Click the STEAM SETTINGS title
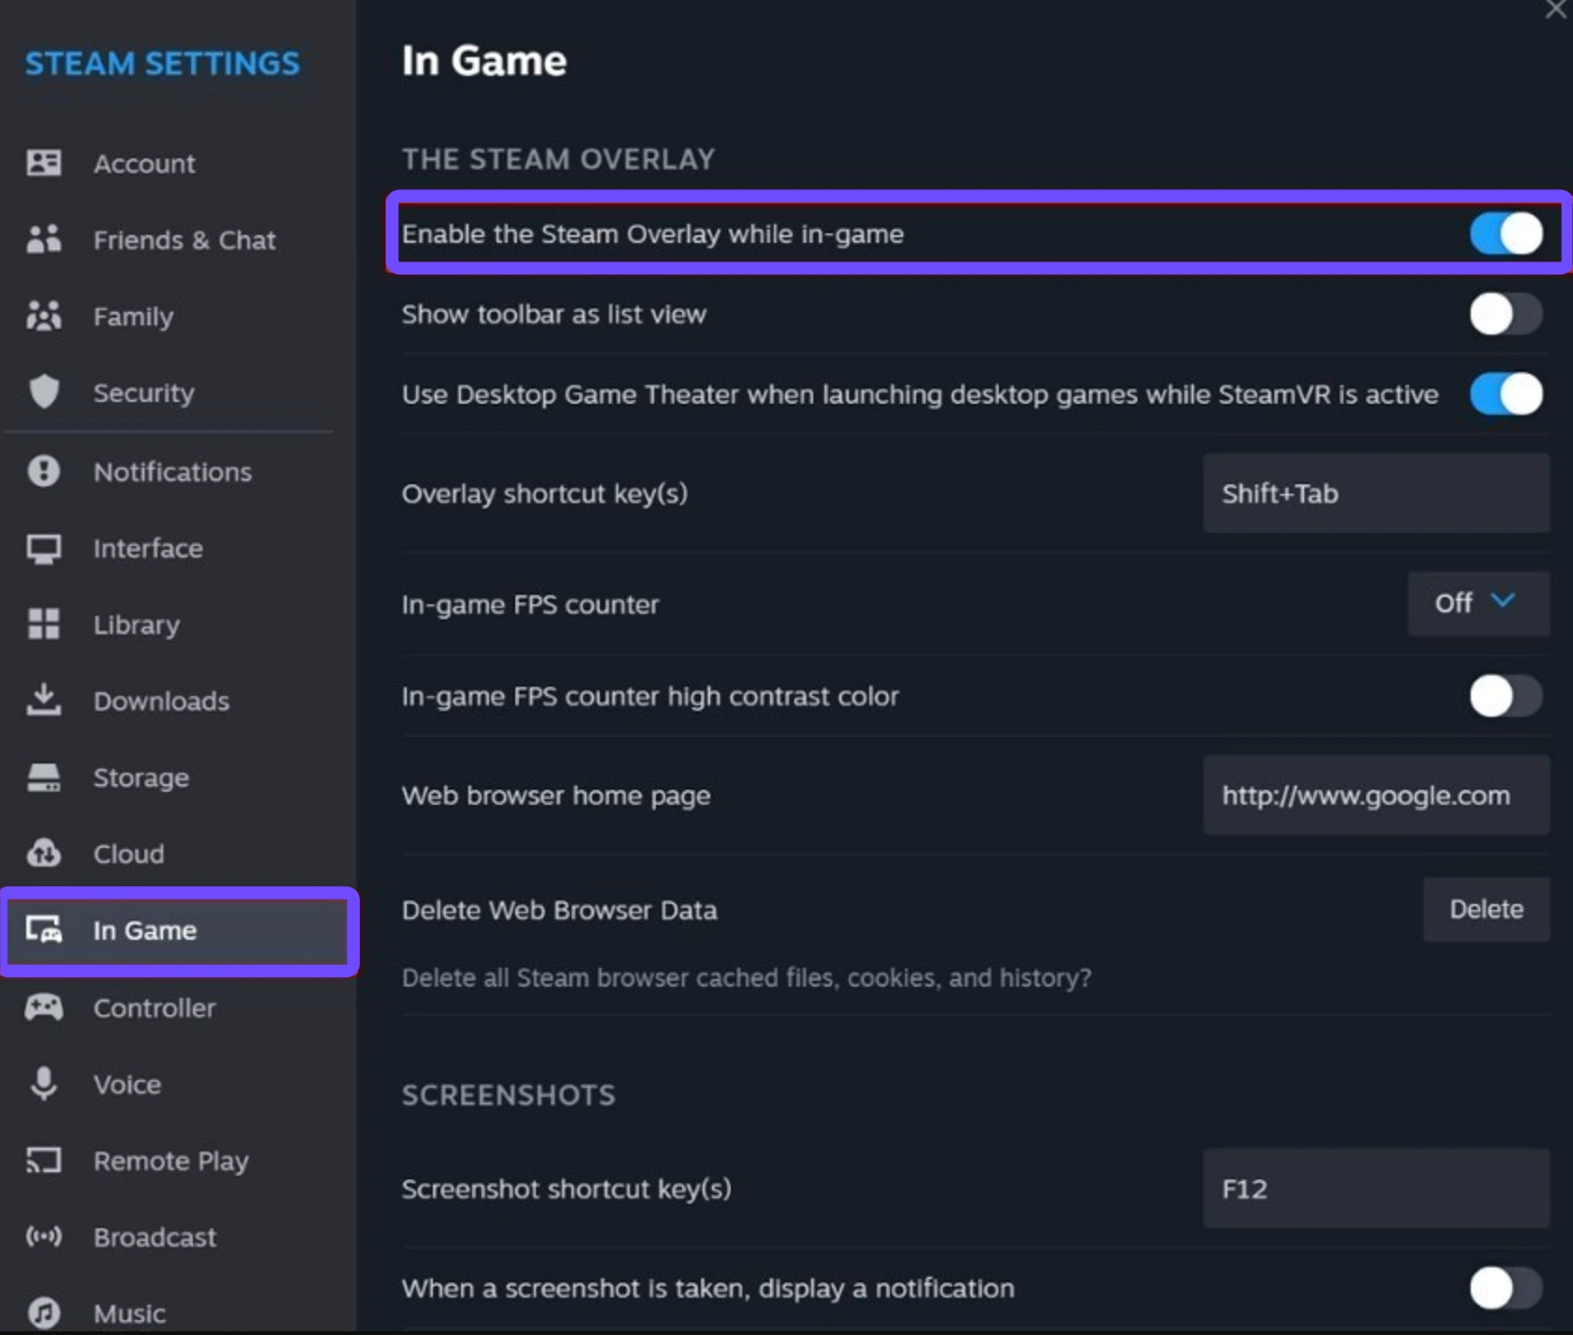Screen dimensions: 1573x1335 click(x=162, y=64)
